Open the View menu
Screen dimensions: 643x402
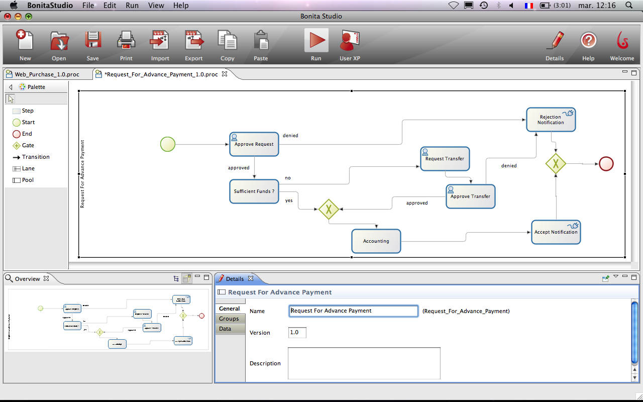point(156,6)
